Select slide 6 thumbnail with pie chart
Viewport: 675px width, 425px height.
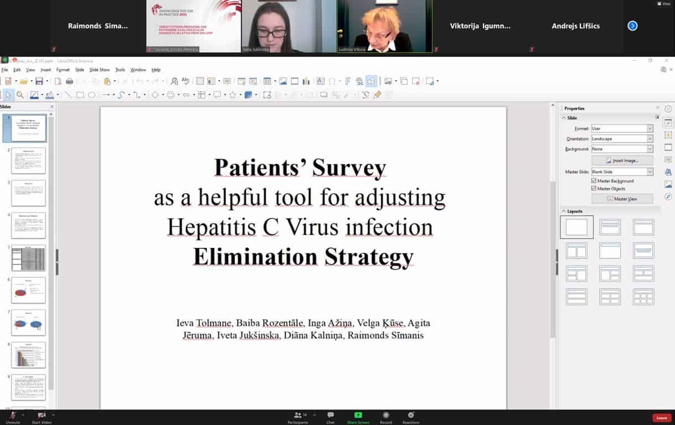pyautogui.click(x=28, y=290)
